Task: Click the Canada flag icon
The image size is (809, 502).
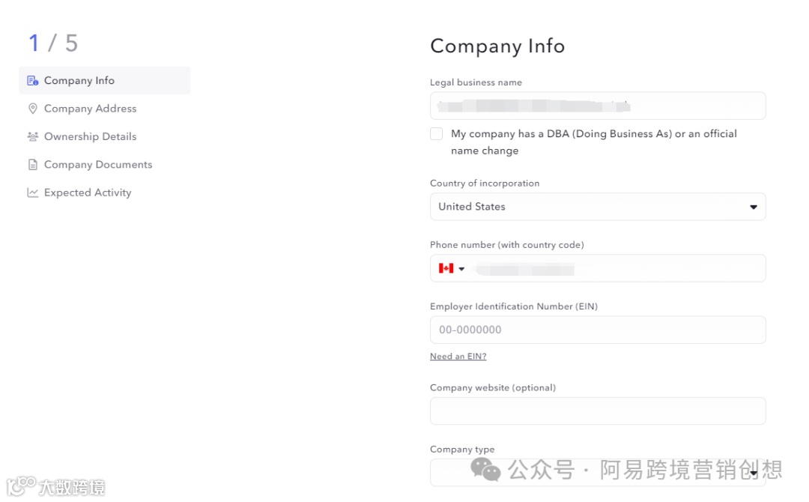Action: tap(446, 268)
